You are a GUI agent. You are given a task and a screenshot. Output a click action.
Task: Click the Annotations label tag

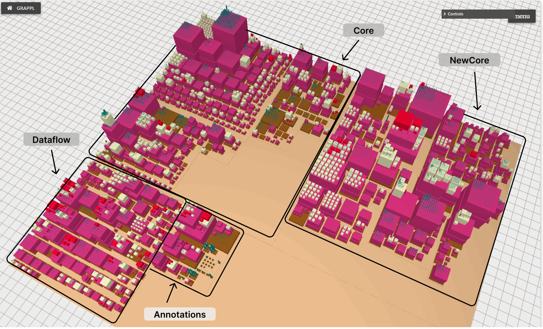[180, 314]
